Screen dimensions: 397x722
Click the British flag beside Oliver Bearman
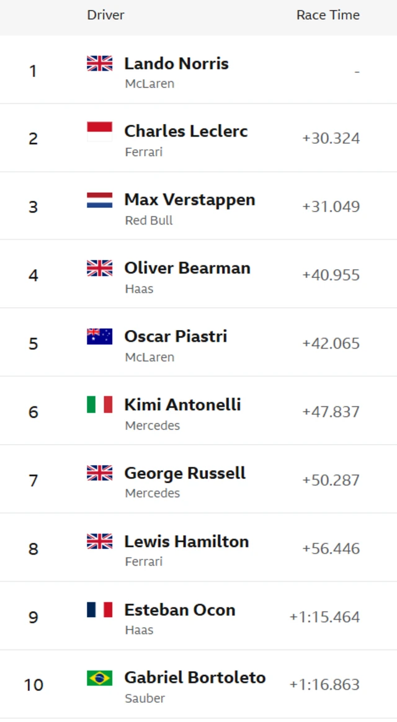pyautogui.click(x=99, y=268)
